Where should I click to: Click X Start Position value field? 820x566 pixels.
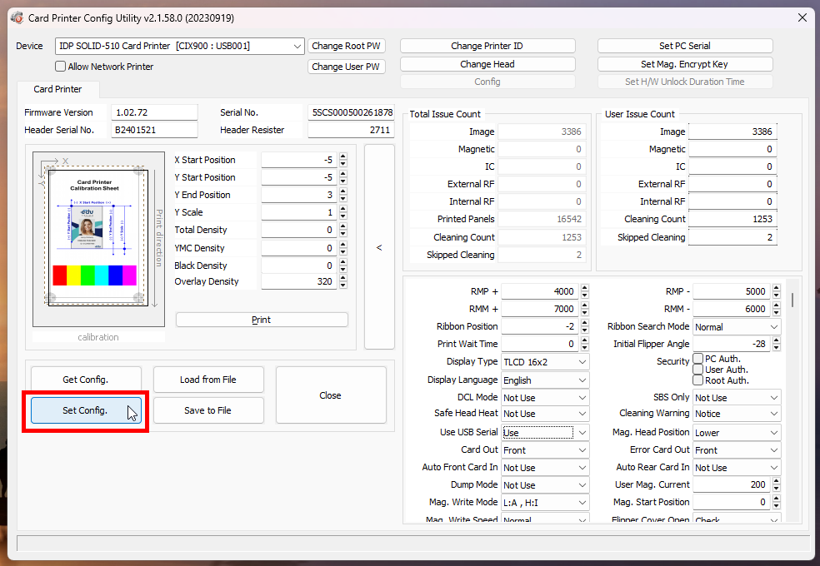coord(299,160)
